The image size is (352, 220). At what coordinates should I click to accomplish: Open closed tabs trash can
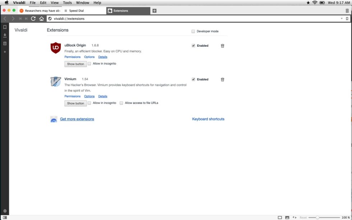tap(347, 11)
